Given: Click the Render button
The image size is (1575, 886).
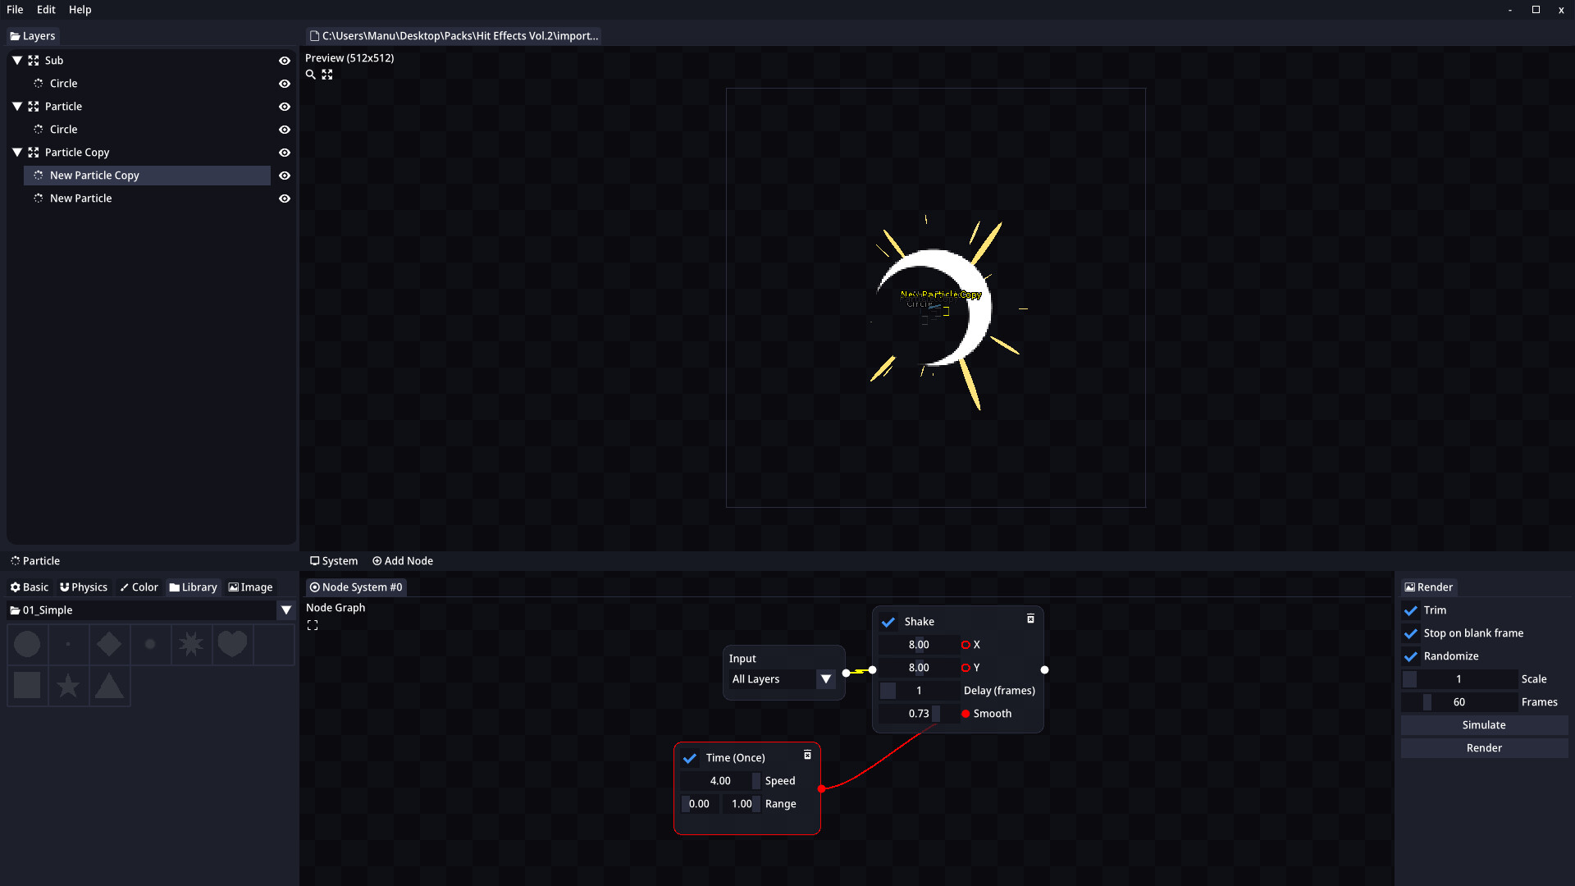Looking at the screenshot, I should click(x=1483, y=748).
